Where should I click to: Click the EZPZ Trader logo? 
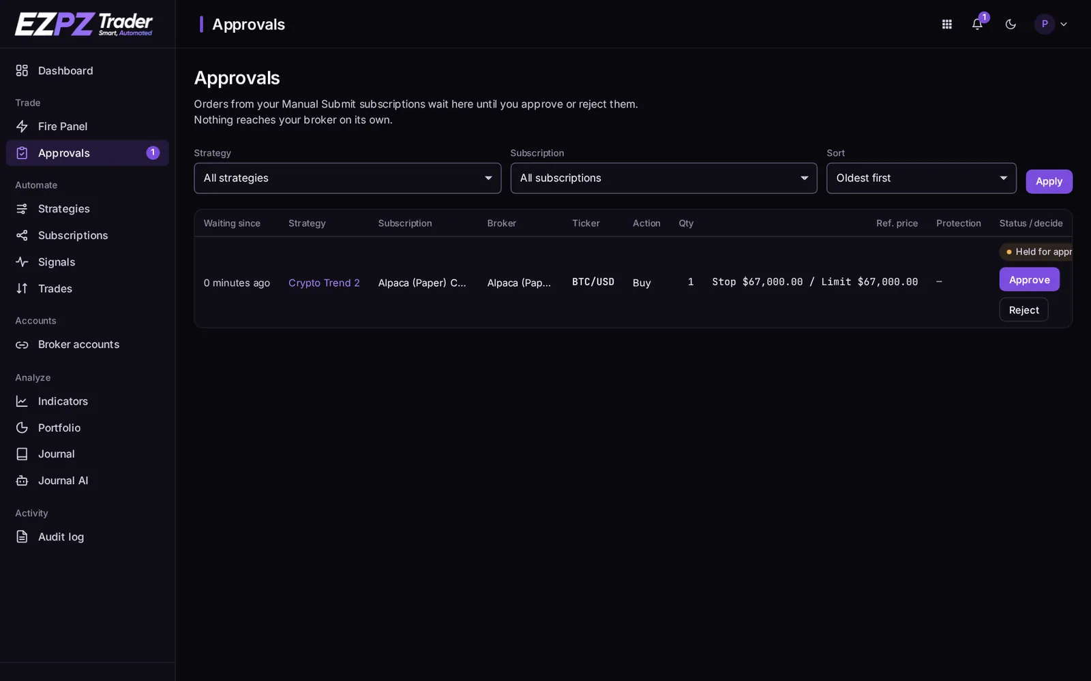84,24
